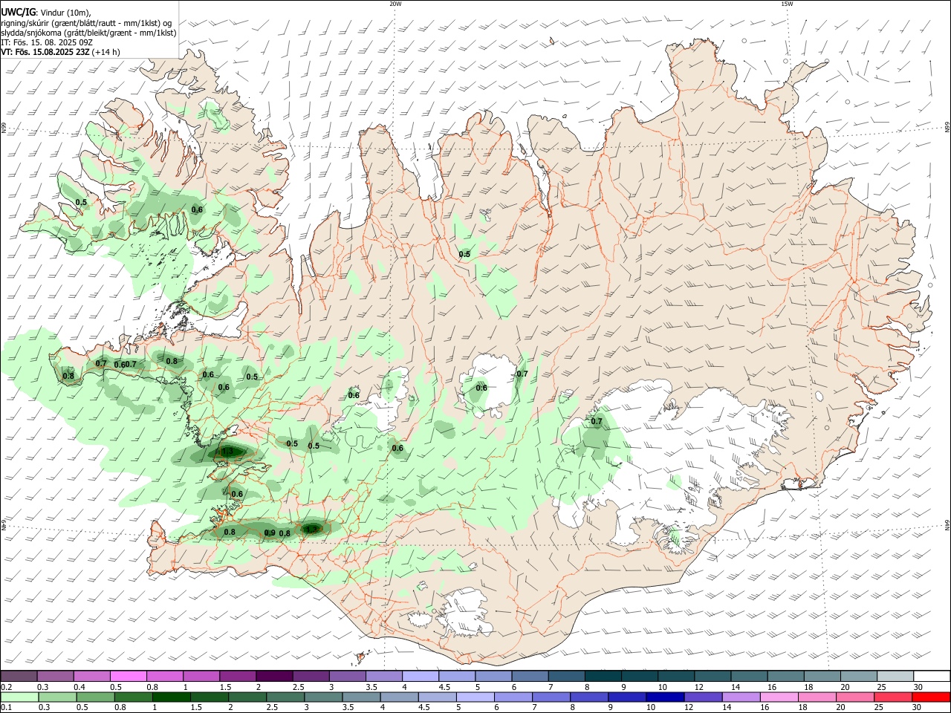Click the 1.3 precipitation value near Faxaflói

click(x=227, y=452)
